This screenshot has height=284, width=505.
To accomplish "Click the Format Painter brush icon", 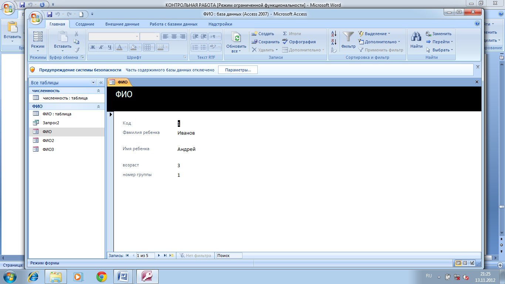I will (x=77, y=50).
